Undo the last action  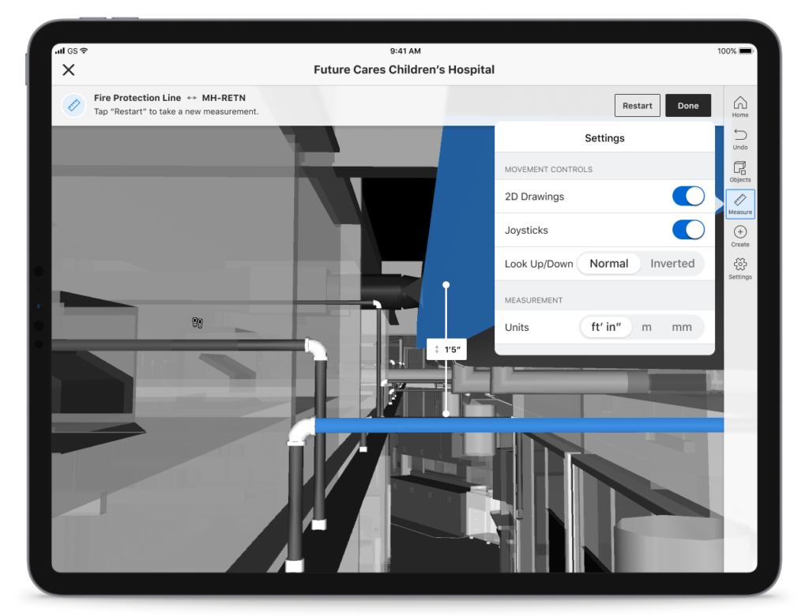point(739,139)
